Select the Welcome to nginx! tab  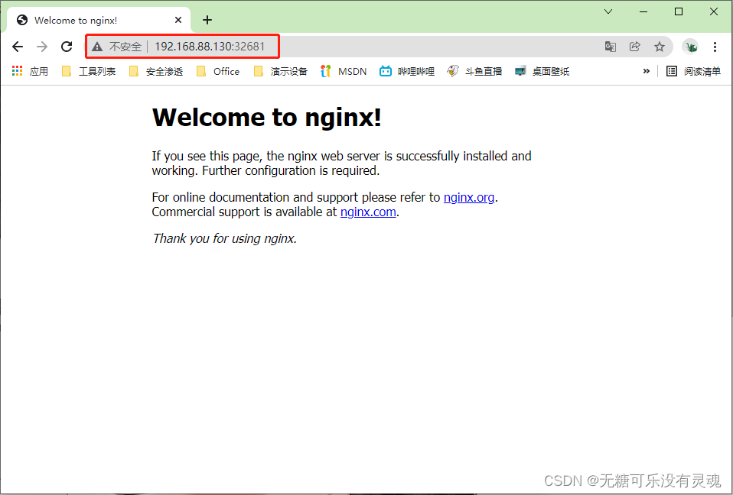click(x=99, y=20)
